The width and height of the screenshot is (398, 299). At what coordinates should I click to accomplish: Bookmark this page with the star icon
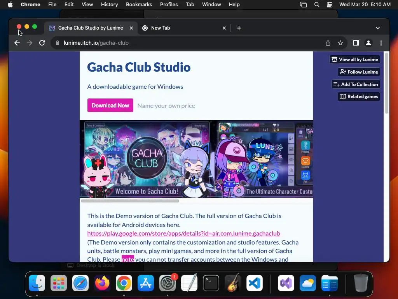340,43
